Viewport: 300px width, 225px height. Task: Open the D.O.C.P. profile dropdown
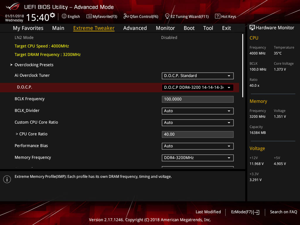click(x=198, y=87)
